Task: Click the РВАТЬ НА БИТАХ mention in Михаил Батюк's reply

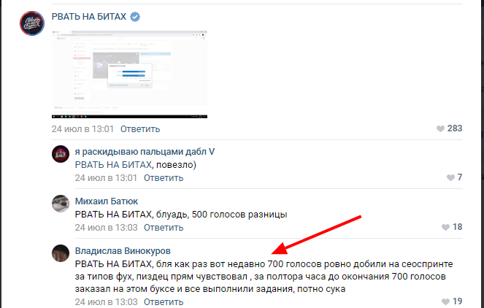Action: [113, 214]
